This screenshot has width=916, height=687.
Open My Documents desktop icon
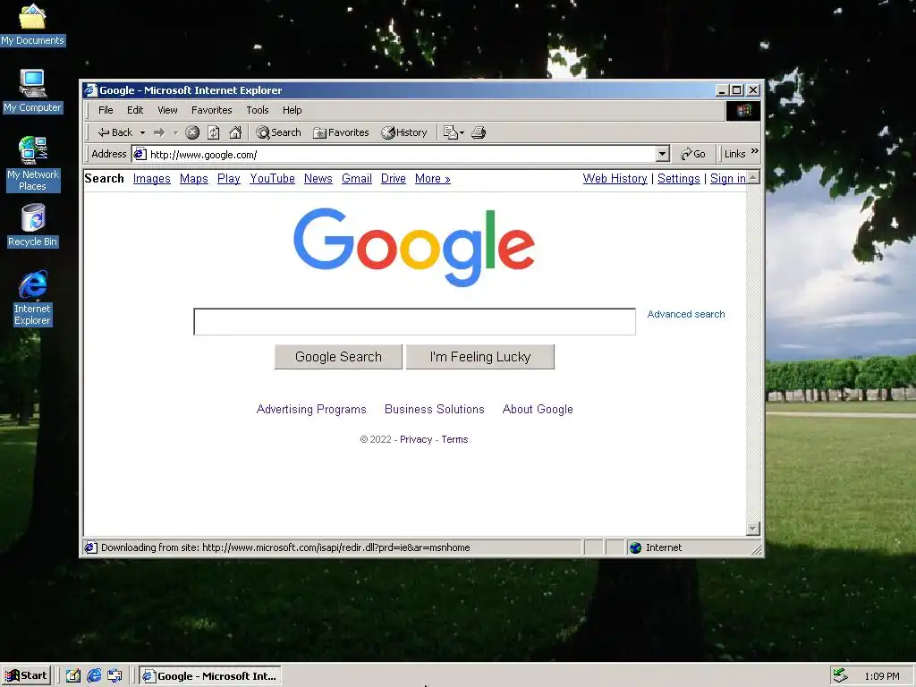33,25
